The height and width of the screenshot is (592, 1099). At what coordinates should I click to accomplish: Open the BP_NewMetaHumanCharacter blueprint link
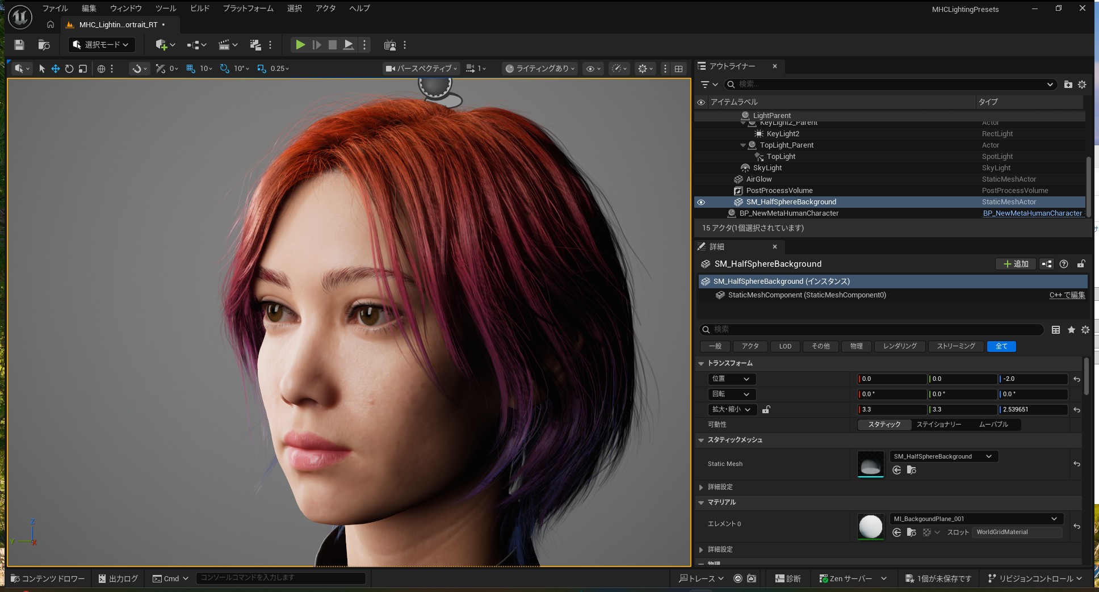coord(1032,213)
